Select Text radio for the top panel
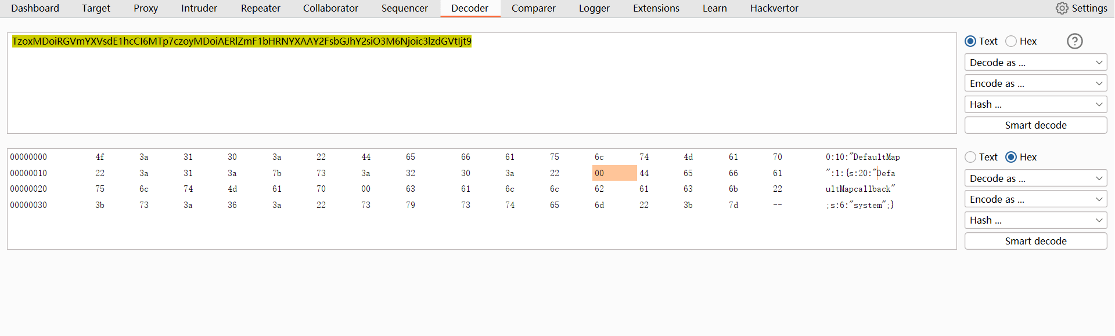 point(970,41)
